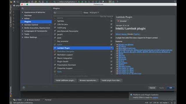The height and width of the screenshot is (104, 186).
Task: Enable the Key promoter plugin checkbox
Action: pos(111,41)
